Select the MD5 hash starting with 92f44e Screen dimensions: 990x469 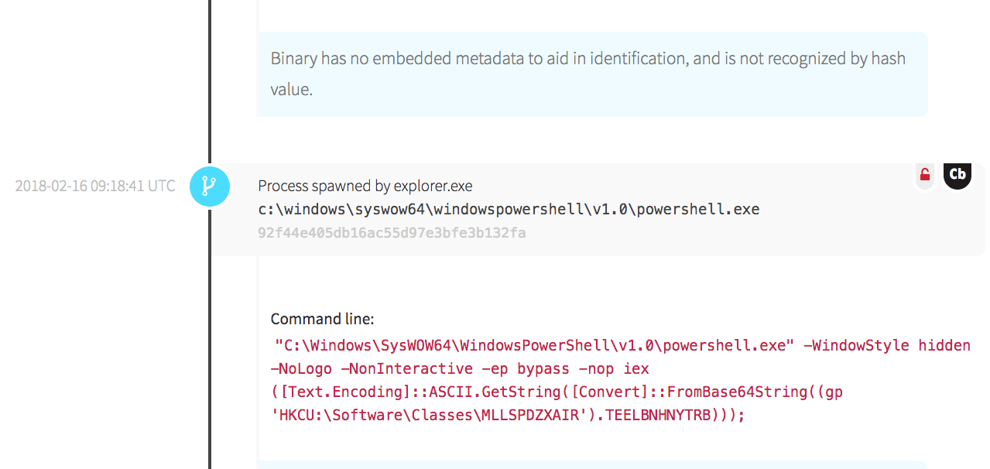click(392, 233)
